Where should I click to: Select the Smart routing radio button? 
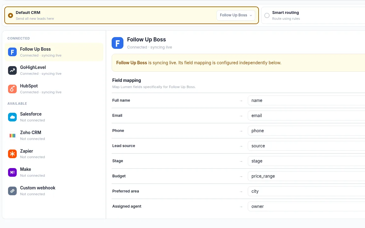(267, 15)
